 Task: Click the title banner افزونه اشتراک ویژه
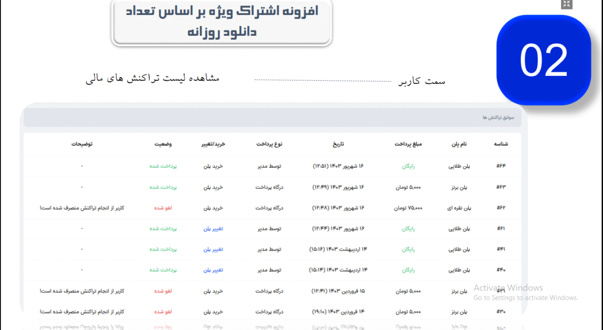(222, 23)
